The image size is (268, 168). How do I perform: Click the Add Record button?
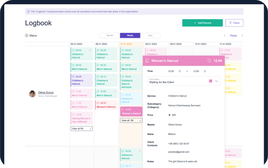tap(202, 23)
